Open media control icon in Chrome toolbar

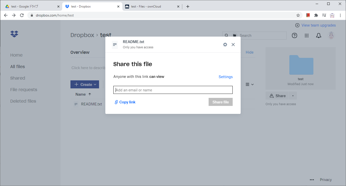tap(324, 15)
